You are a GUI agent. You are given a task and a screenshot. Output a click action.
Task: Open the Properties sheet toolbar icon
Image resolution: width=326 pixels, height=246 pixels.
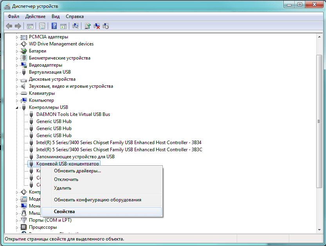(x=42, y=26)
